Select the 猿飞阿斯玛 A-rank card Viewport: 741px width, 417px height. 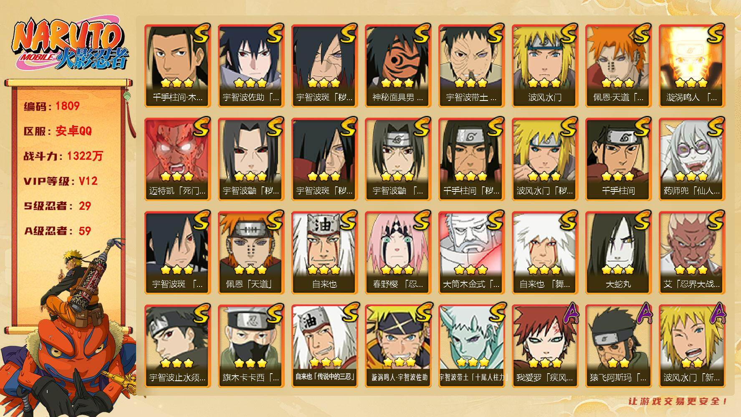coord(618,346)
